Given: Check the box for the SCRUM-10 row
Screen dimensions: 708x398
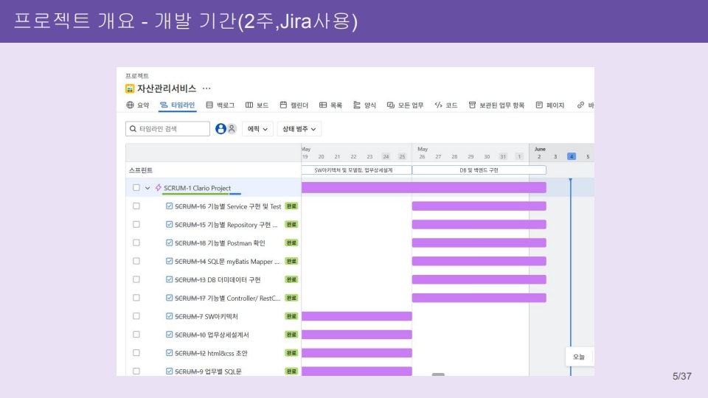Looking at the screenshot, I should pos(136,335).
